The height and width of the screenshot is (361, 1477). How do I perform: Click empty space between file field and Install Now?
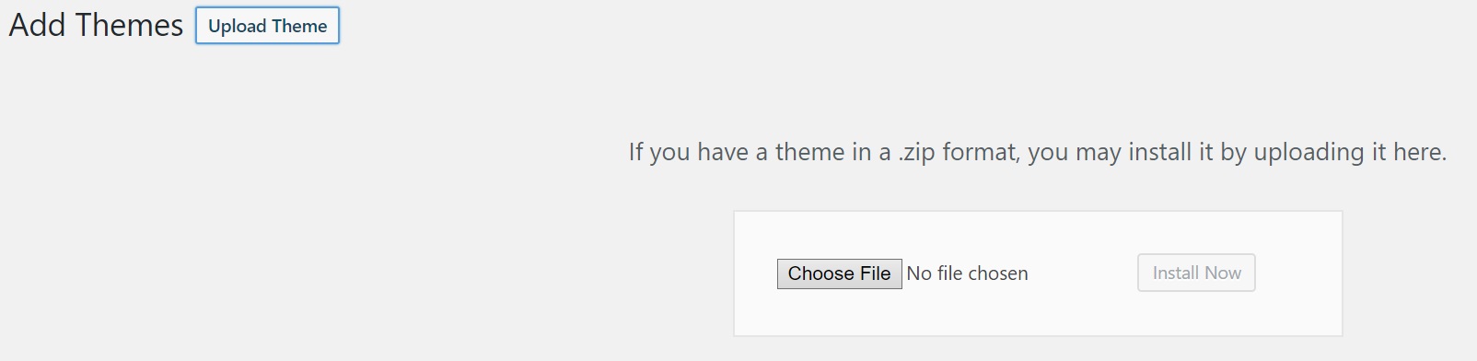[1083, 274]
